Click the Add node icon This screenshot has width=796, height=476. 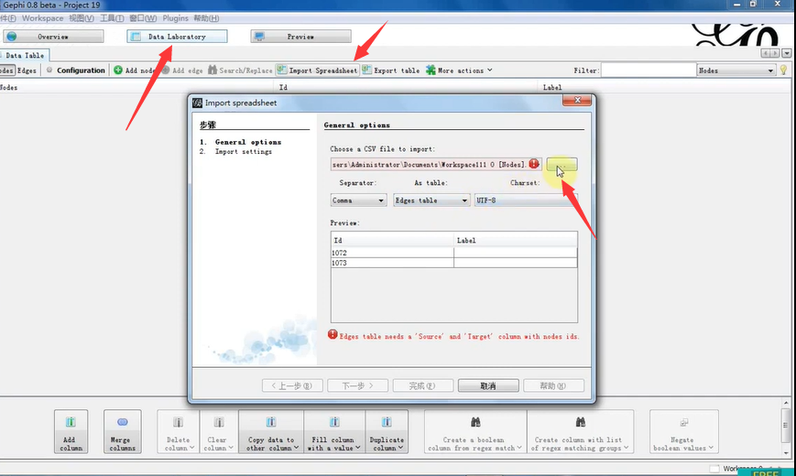pos(118,70)
